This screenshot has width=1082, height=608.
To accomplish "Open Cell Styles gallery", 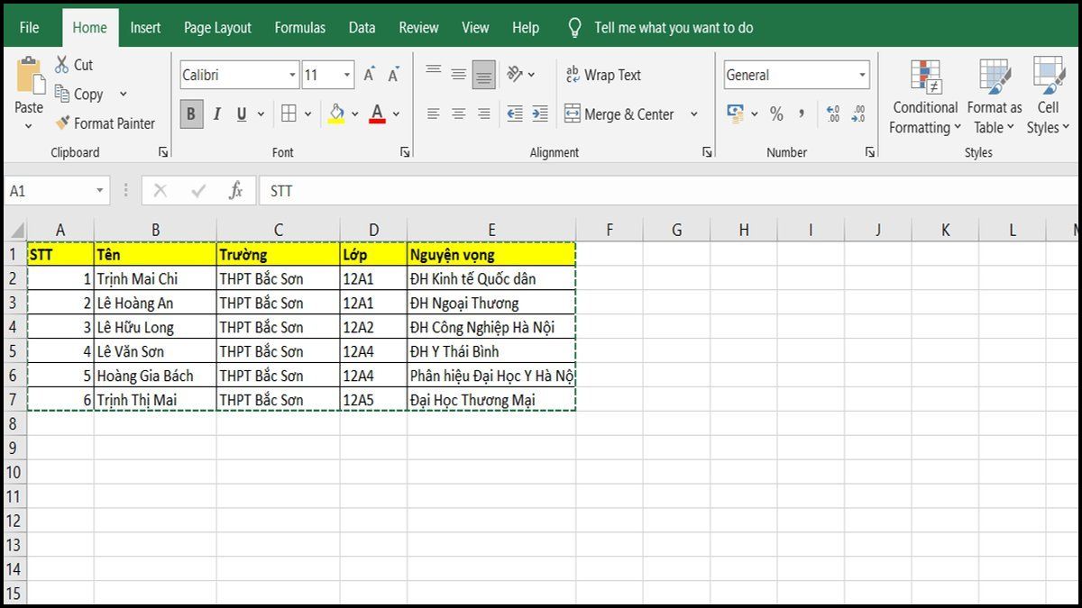I will 1048,96.
